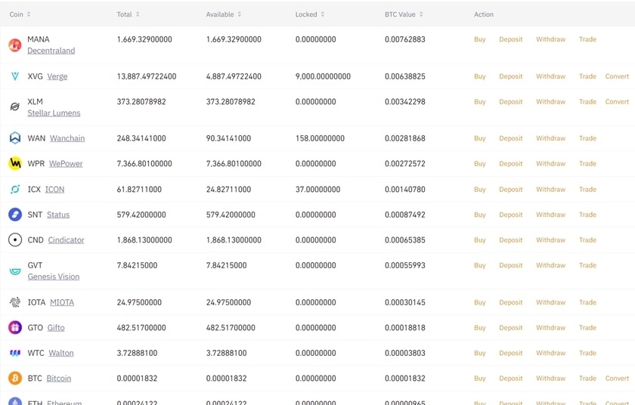Sort table by Available column
The image size is (635, 405).
[240, 14]
